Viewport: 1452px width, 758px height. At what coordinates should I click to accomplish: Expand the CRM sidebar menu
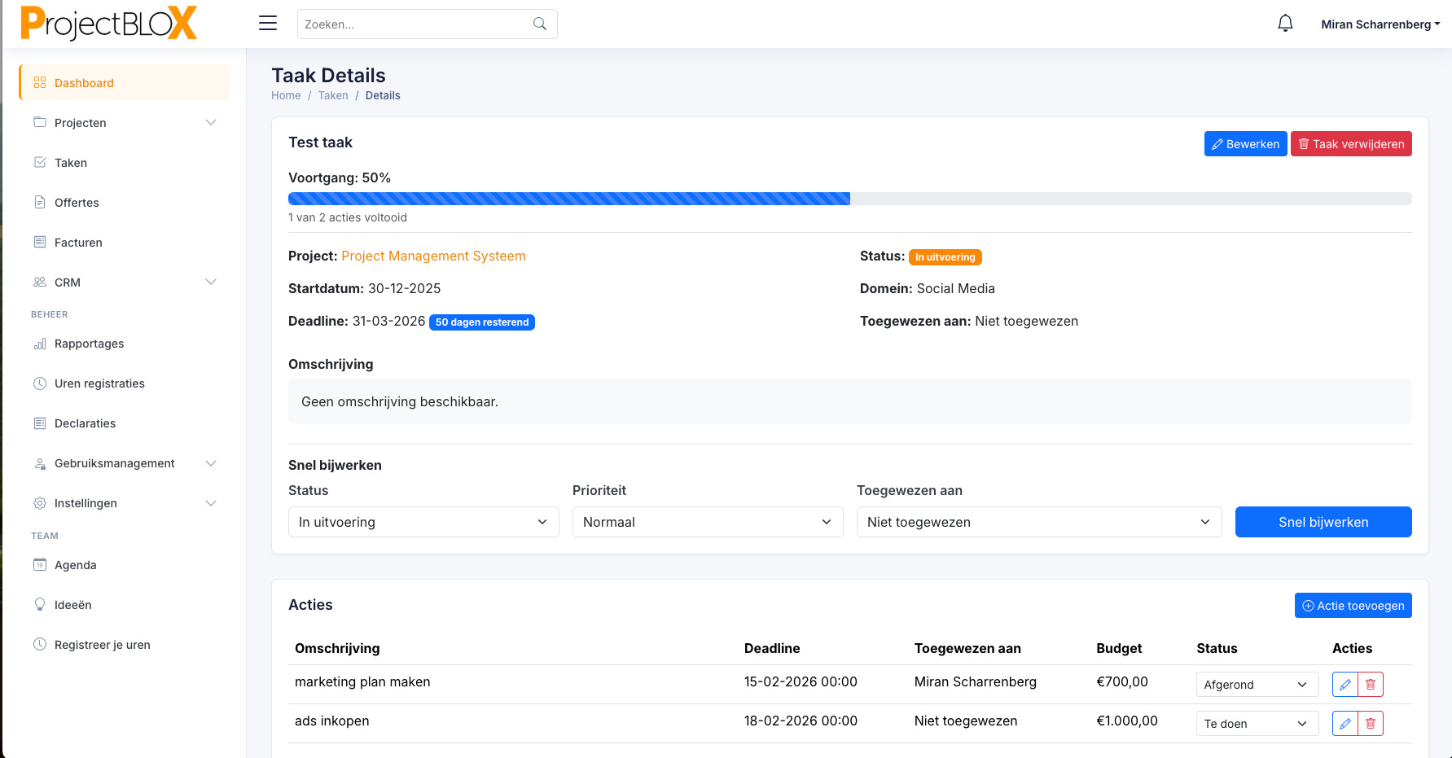click(124, 283)
